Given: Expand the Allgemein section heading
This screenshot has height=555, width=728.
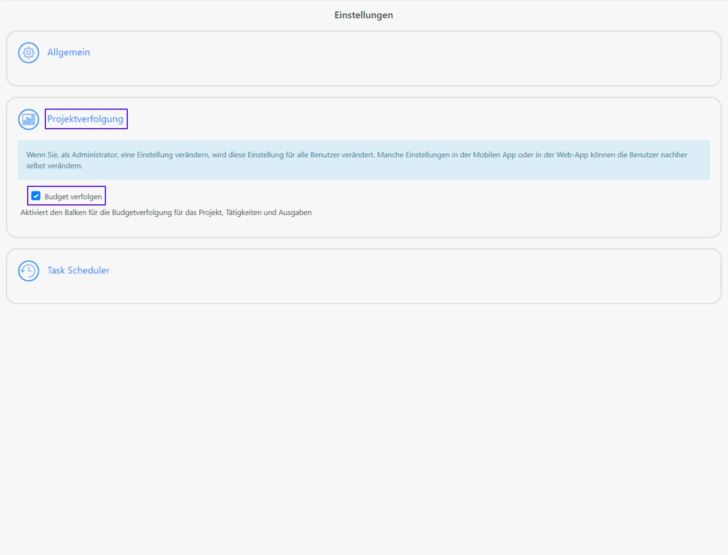Looking at the screenshot, I should point(69,52).
